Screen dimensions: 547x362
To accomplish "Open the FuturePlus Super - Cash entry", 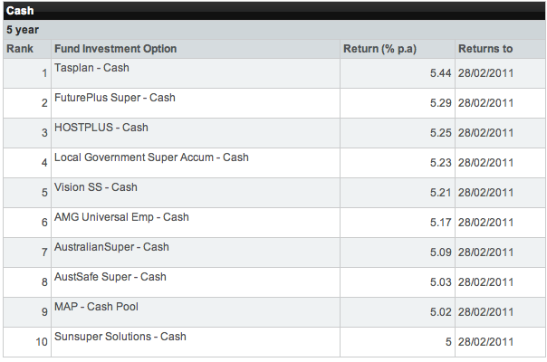I will (x=114, y=98).
